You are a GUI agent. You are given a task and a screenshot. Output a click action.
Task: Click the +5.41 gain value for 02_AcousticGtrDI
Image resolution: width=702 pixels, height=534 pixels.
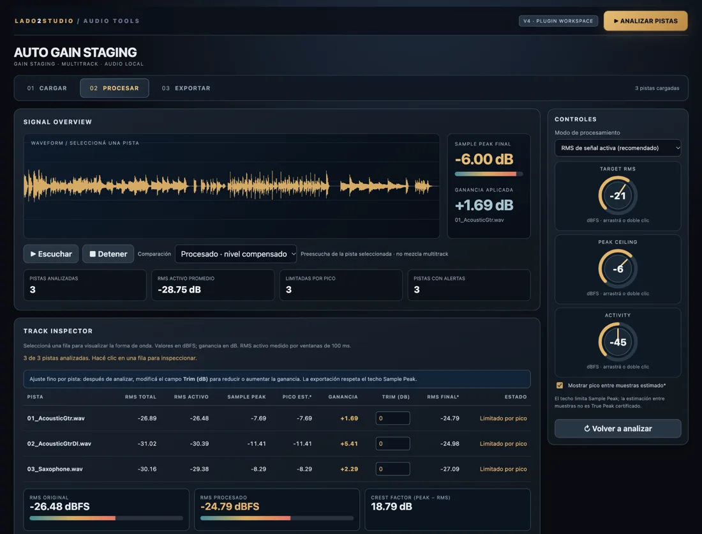pos(349,443)
